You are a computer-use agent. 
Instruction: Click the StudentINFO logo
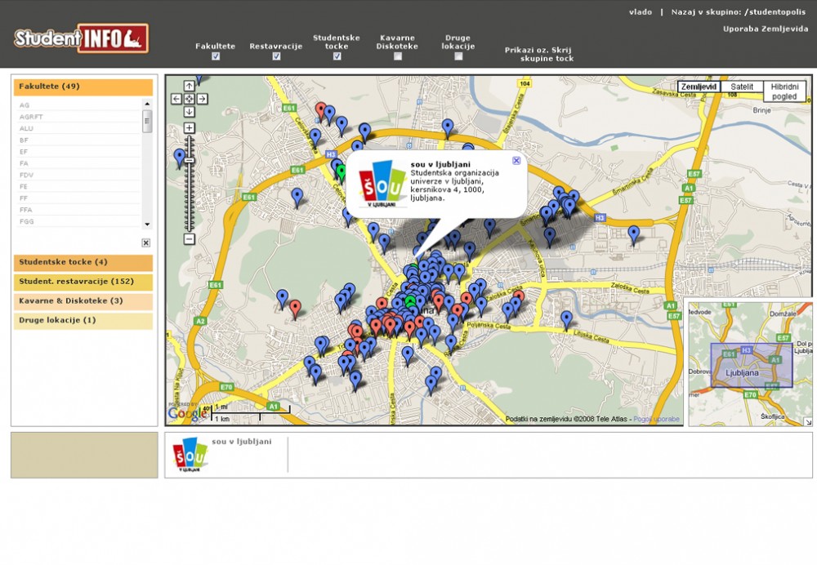81,38
